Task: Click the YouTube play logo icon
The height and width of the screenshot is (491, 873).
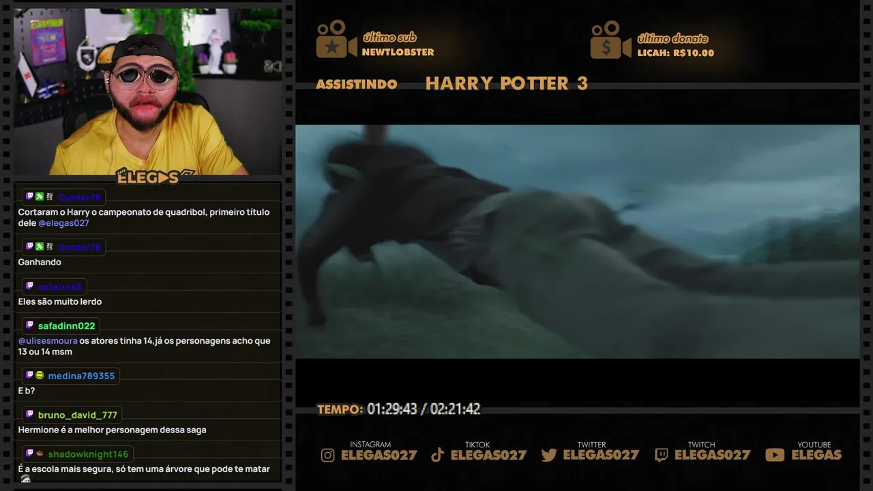Action: coord(775,455)
